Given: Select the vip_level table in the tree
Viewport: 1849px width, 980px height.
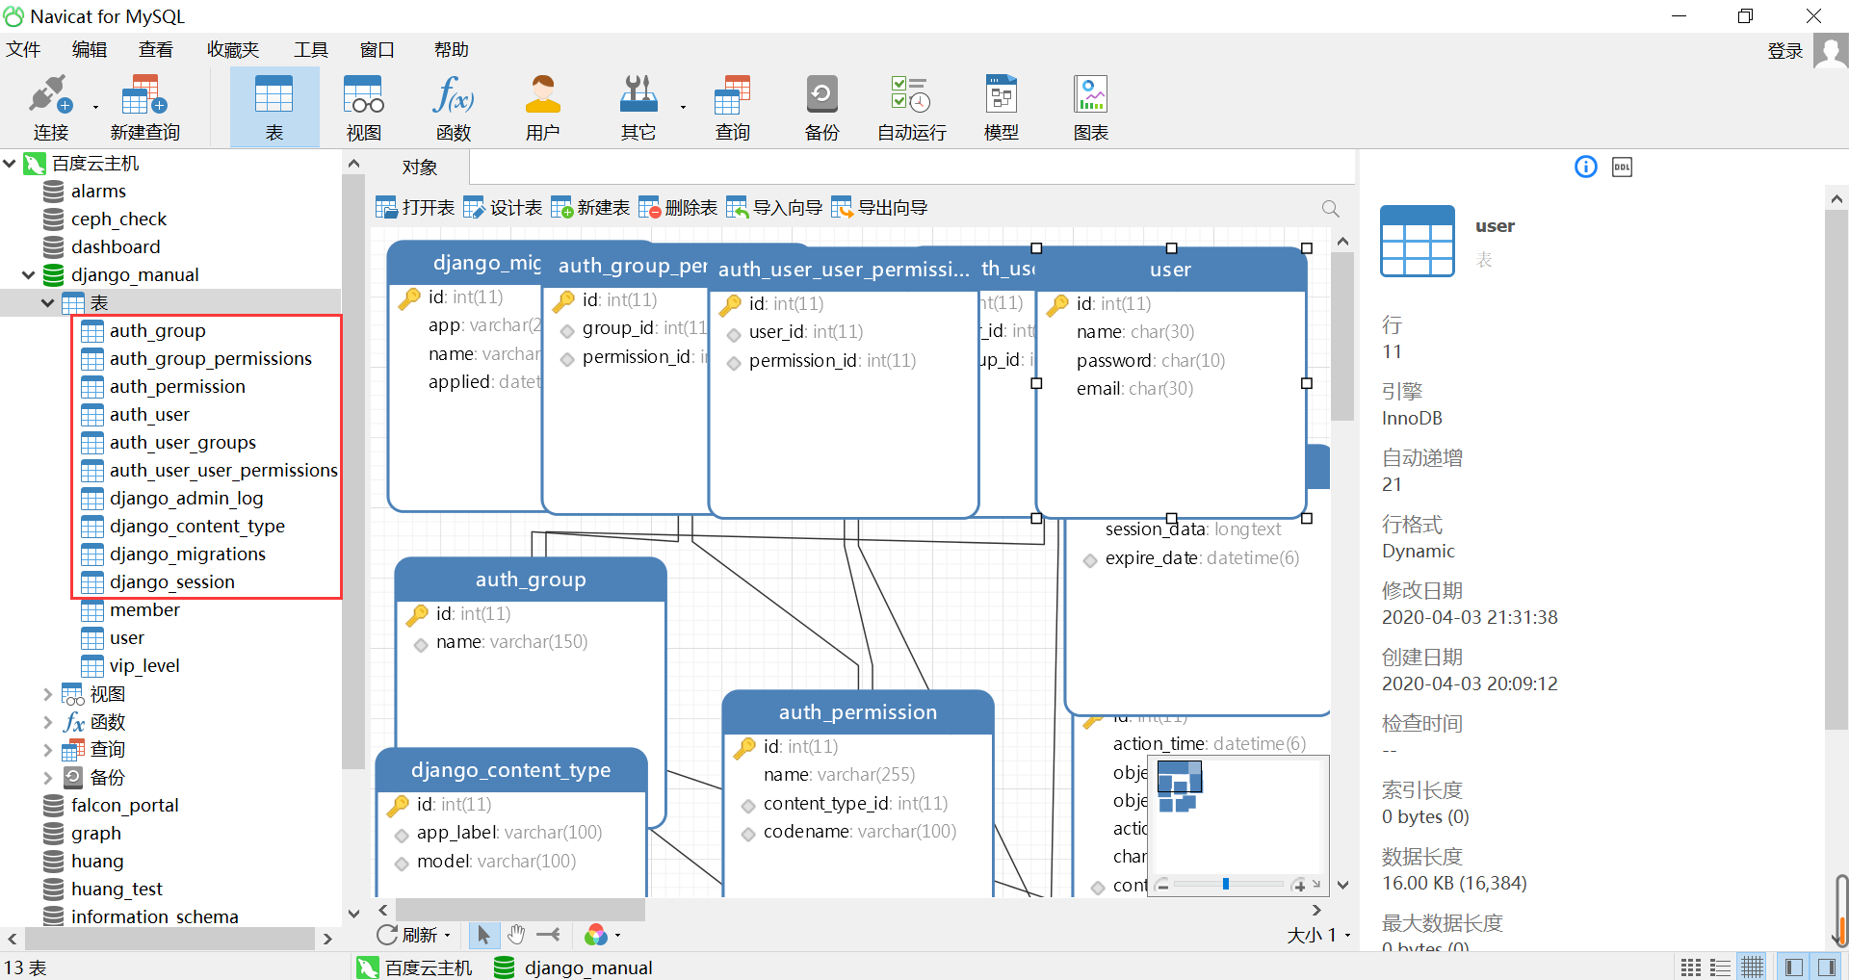Looking at the screenshot, I should coord(144,666).
